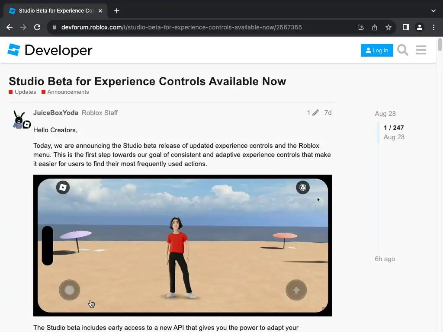The width and height of the screenshot is (443, 332).
Task: Reload the devforum page
Action: point(37,27)
